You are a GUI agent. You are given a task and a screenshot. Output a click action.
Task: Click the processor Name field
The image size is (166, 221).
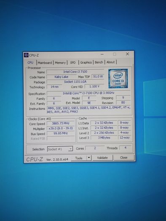click(x=75, y=72)
